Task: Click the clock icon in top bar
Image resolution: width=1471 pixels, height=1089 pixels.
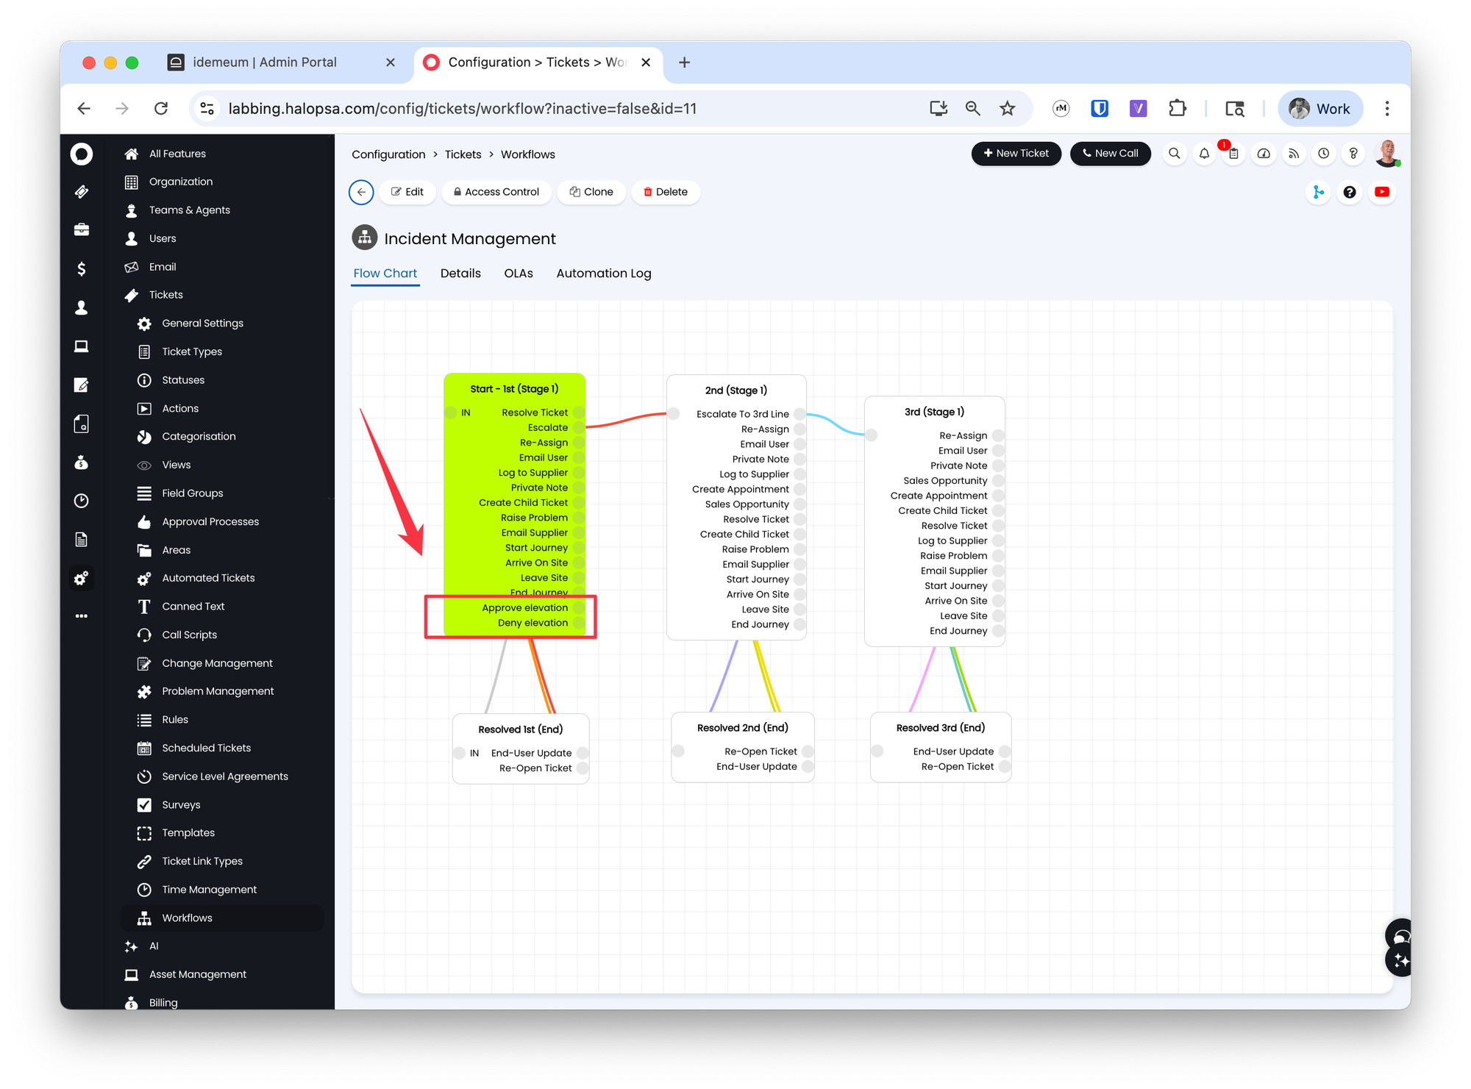Action: coord(1324,154)
